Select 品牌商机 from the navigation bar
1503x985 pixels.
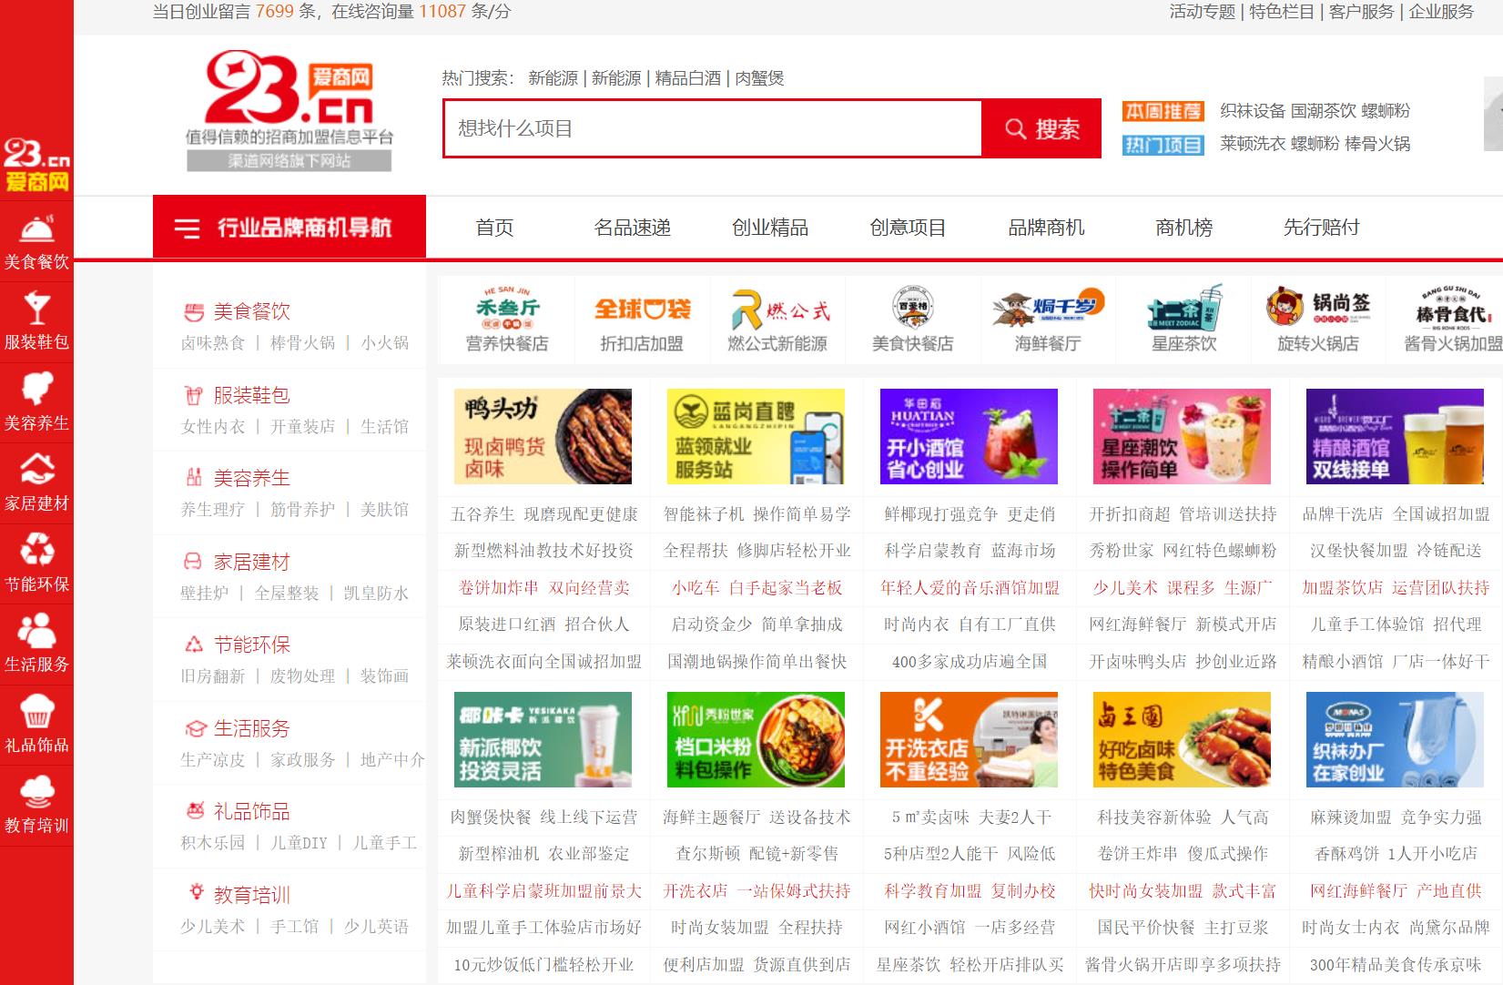pyautogui.click(x=1046, y=228)
